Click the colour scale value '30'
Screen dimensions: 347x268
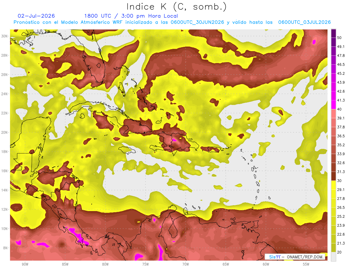(x=339, y=181)
